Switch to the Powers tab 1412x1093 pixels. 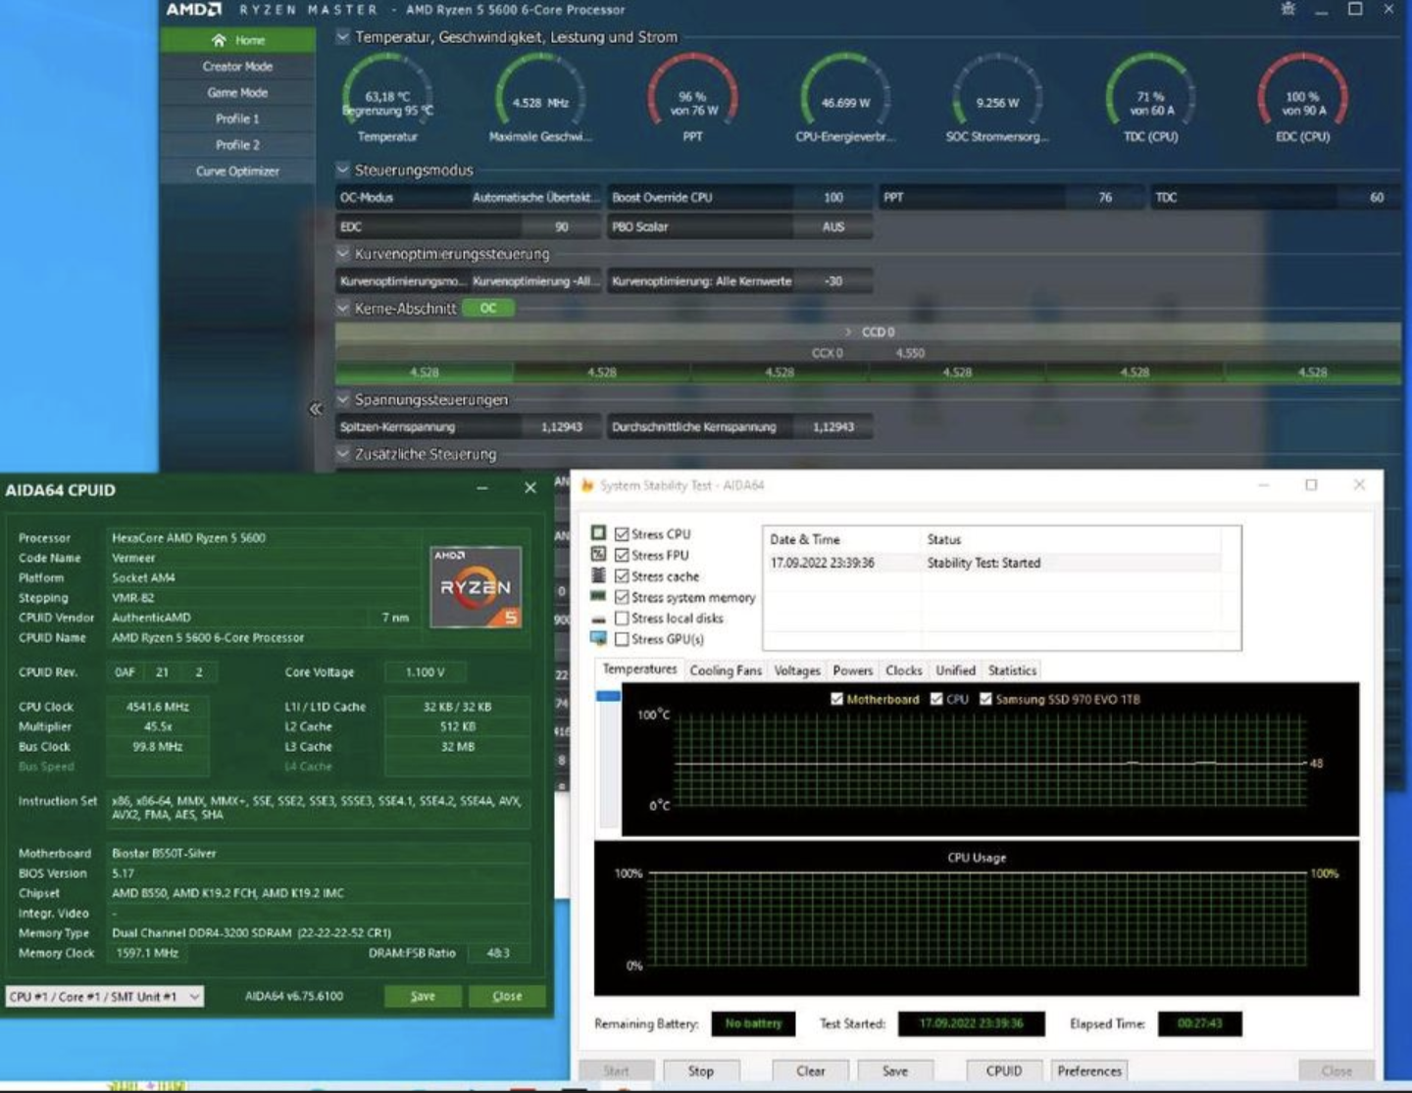pyautogui.click(x=852, y=671)
